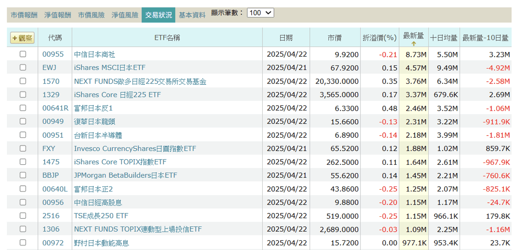Open Invesco CurrencyShares日圓指數ETF link
Image resolution: width=513 pixels, height=250 pixels.
(135, 149)
